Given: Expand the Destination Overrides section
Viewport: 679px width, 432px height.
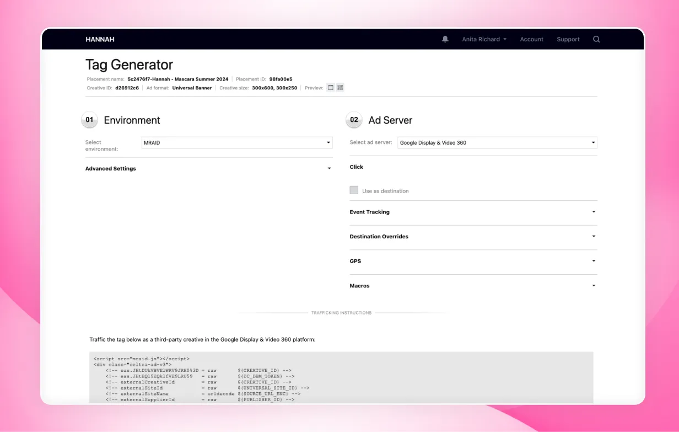Looking at the screenshot, I should [473, 237].
